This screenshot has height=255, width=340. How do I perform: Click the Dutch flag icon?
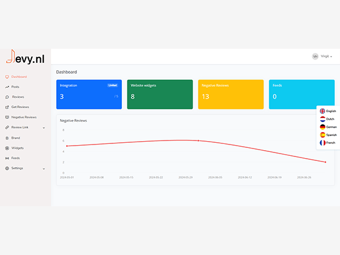(x=322, y=119)
